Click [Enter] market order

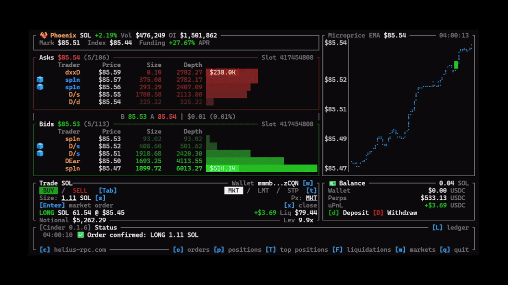(76, 205)
